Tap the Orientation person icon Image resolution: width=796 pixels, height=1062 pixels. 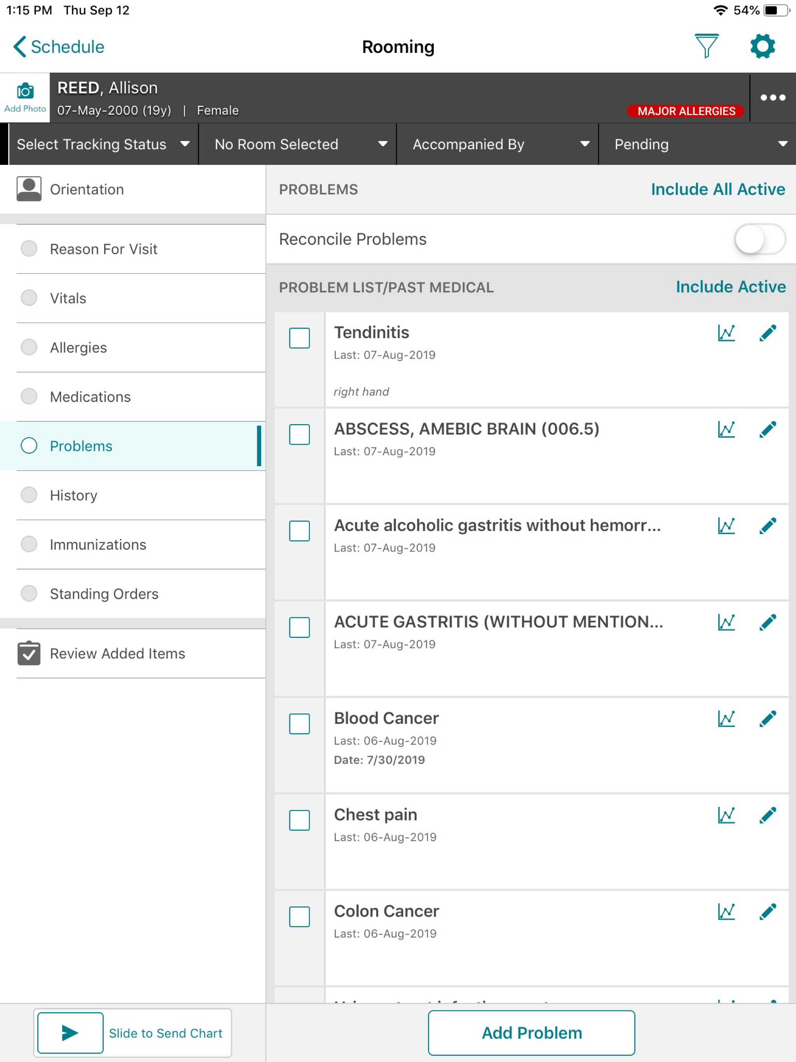click(29, 189)
